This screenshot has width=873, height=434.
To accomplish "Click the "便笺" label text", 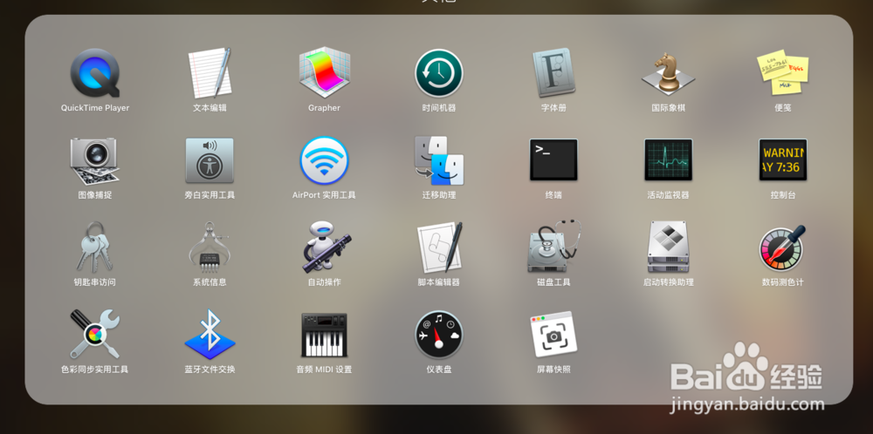I will point(783,108).
